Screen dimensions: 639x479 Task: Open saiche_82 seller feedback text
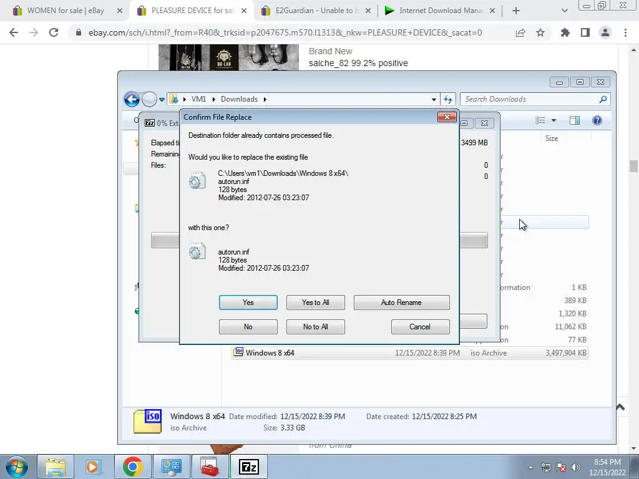(x=358, y=63)
